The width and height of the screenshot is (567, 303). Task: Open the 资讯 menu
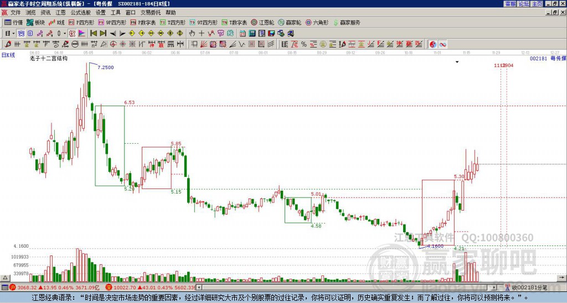(45, 13)
